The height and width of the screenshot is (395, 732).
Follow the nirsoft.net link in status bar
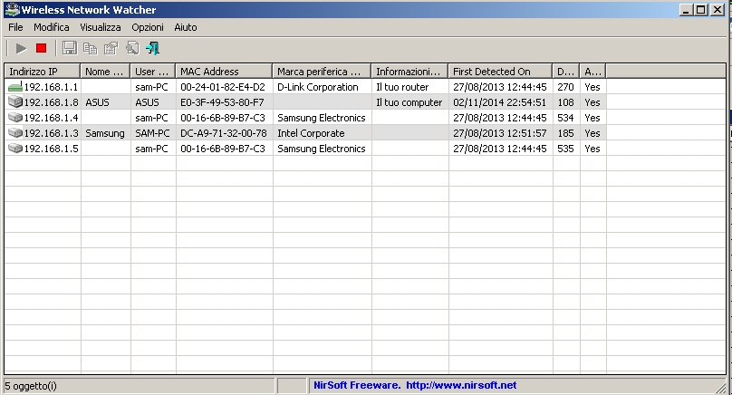(461, 385)
